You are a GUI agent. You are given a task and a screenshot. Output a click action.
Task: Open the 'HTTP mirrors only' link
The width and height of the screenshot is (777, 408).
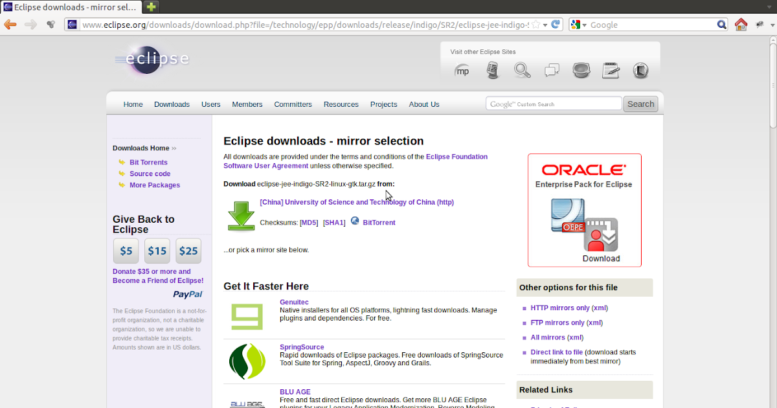(x=560, y=308)
